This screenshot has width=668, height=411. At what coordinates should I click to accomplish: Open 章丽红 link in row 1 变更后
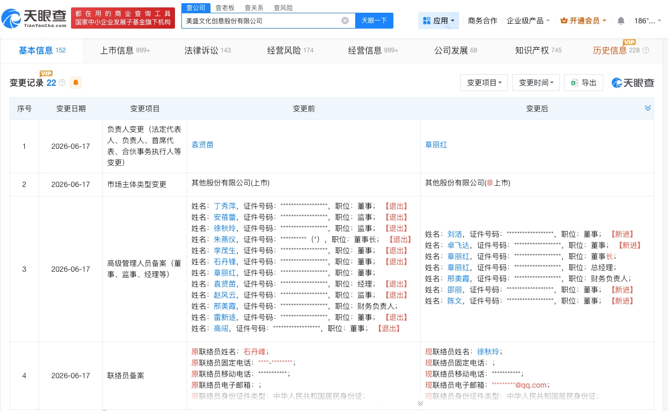click(x=436, y=145)
